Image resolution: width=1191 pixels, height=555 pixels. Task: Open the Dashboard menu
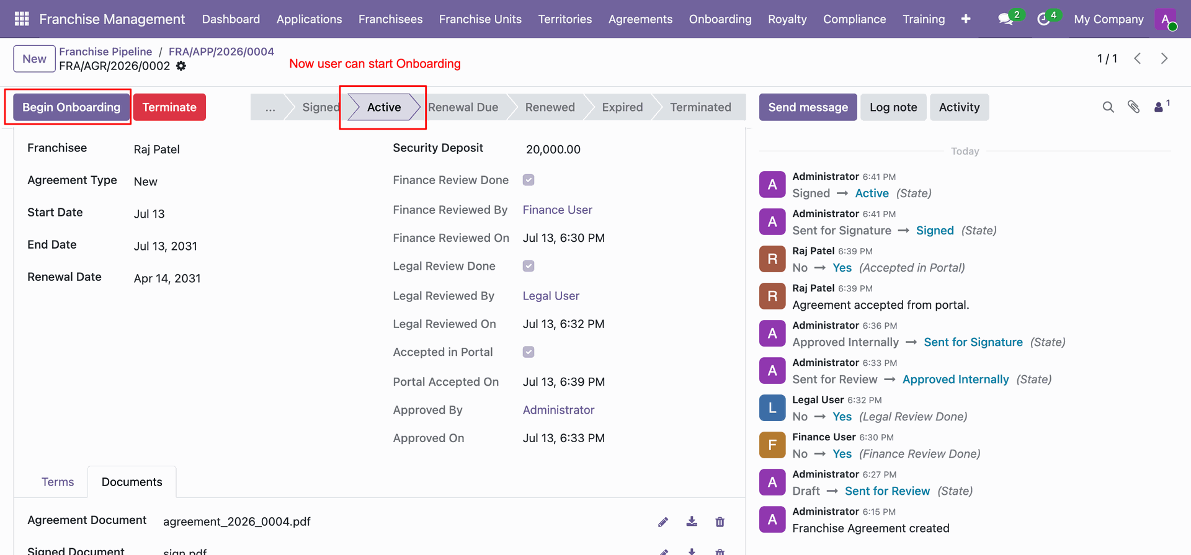[x=231, y=19]
